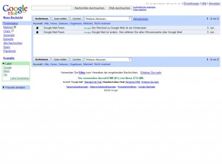Tick checkbox of first Google Mail-Team email
This screenshot has width=222, height=164.
coord(37,28)
